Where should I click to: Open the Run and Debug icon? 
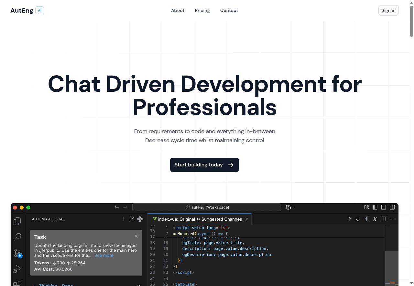pyautogui.click(x=17, y=269)
